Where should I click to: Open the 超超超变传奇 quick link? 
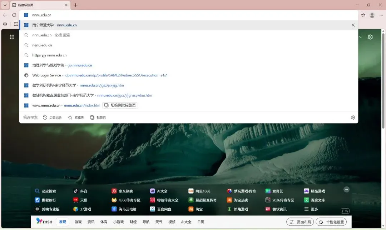click(x=202, y=200)
